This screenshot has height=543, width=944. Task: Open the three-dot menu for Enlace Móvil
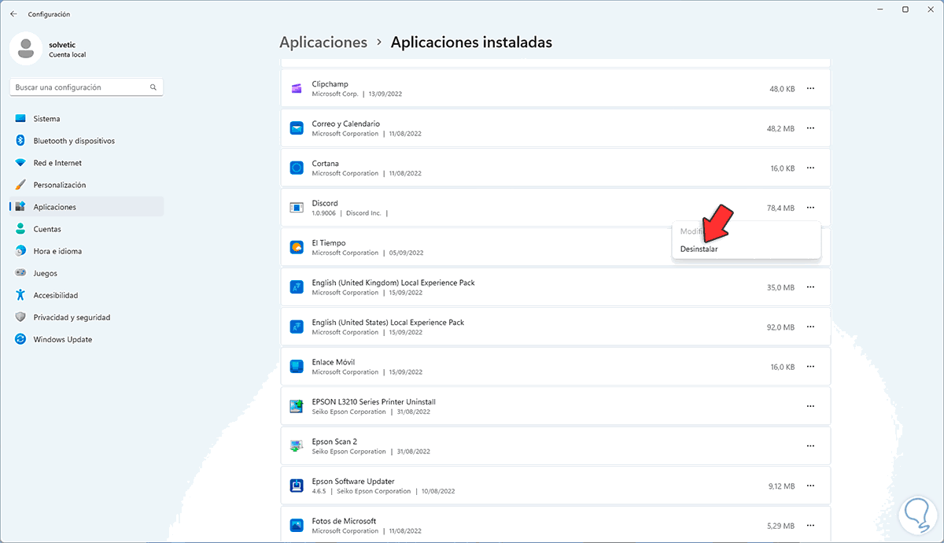pyautogui.click(x=810, y=366)
